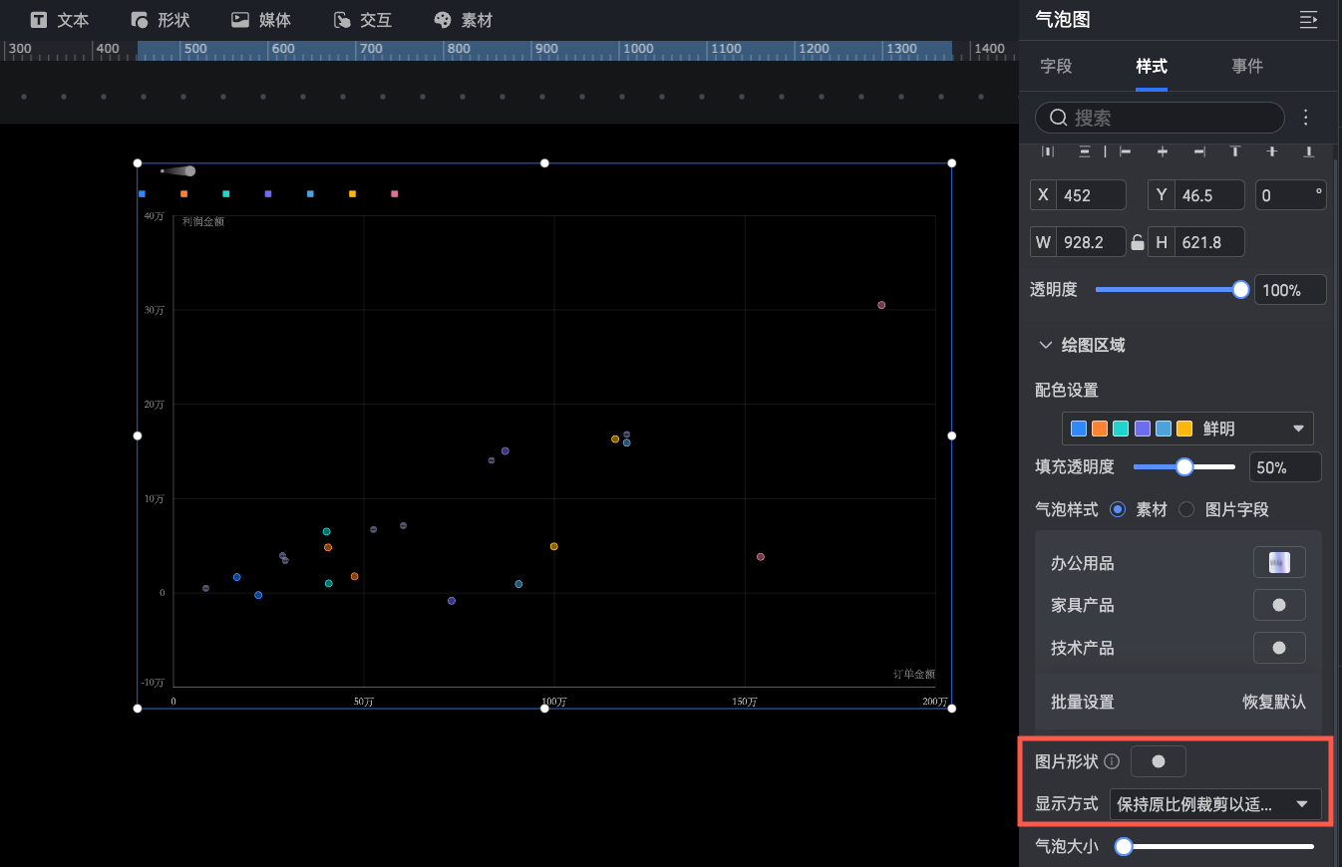Open the 鲜明 color scheme dropdown
Image resolution: width=1342 pixels, height=867 pixels.
[1187, 429]
